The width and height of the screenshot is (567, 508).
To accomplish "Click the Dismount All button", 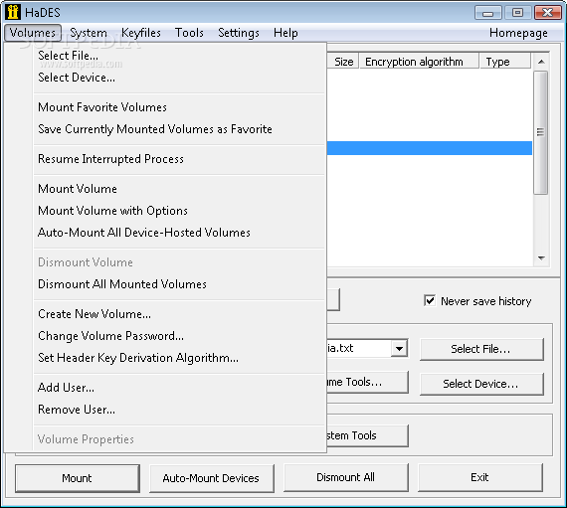I will (346, 477).
